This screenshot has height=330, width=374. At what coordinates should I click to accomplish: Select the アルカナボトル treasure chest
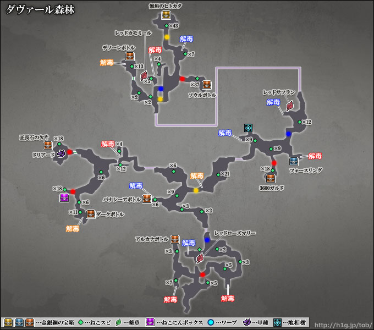174,239
